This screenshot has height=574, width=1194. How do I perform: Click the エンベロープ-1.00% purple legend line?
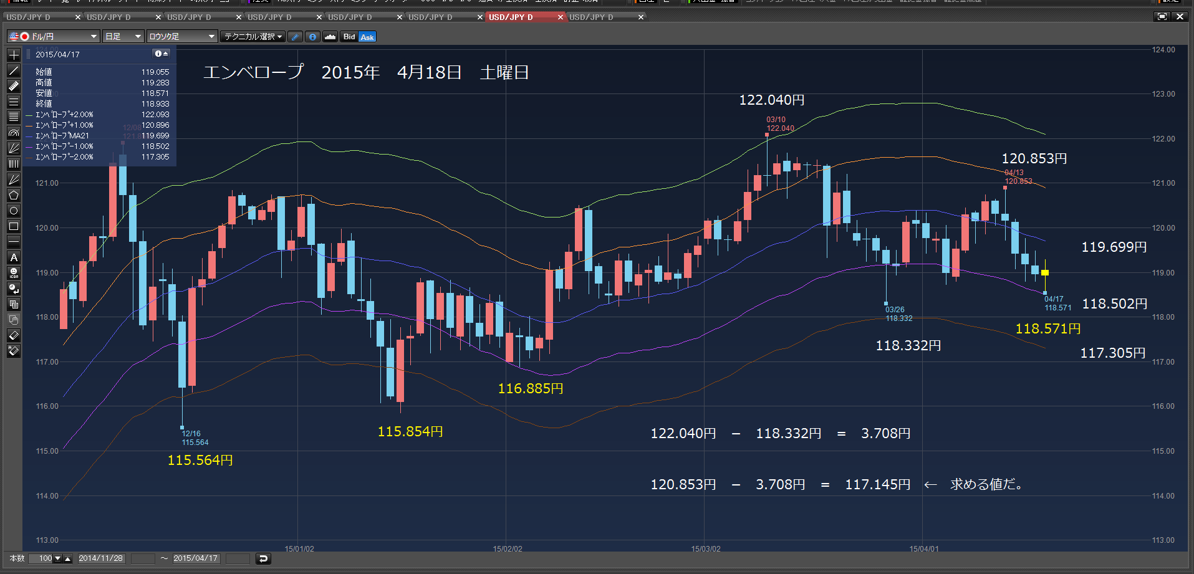(29, 146)
